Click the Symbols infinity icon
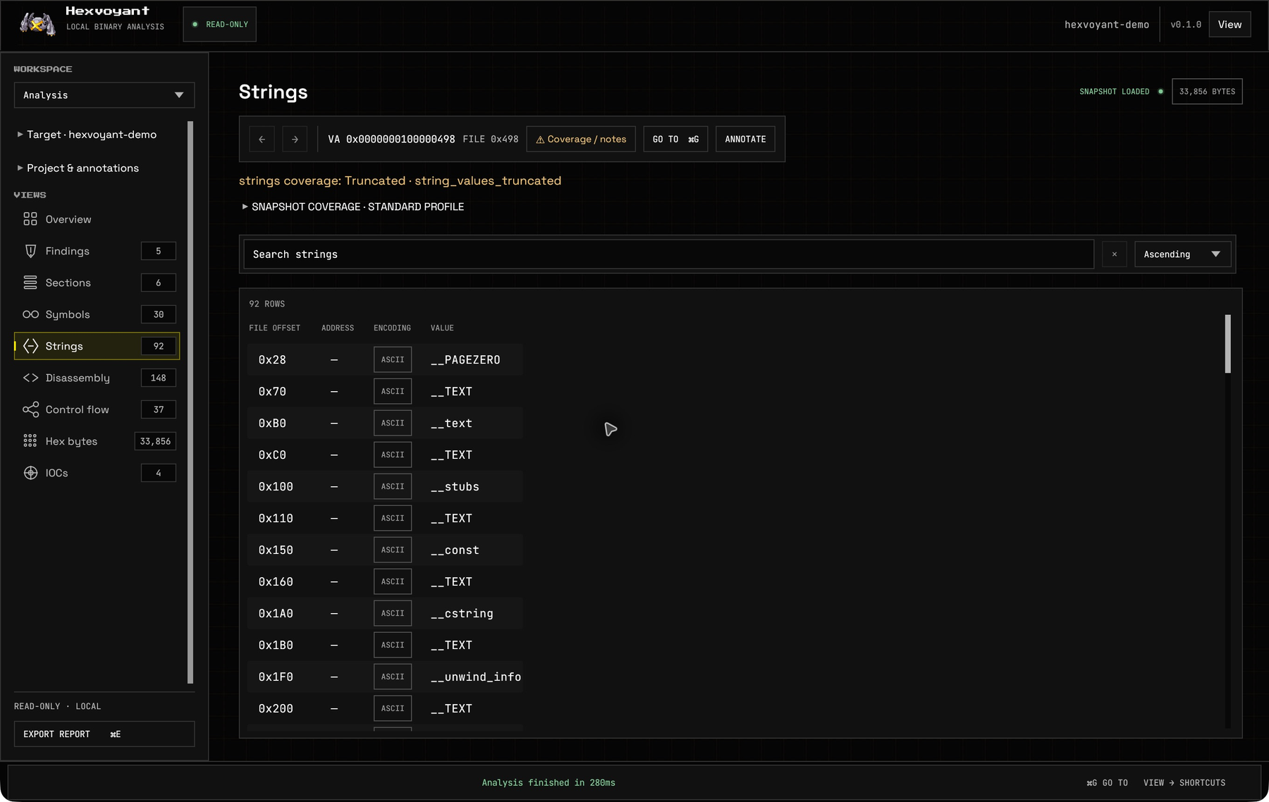The height and width of the screenshot is (802, 1269). click(30, 314)
